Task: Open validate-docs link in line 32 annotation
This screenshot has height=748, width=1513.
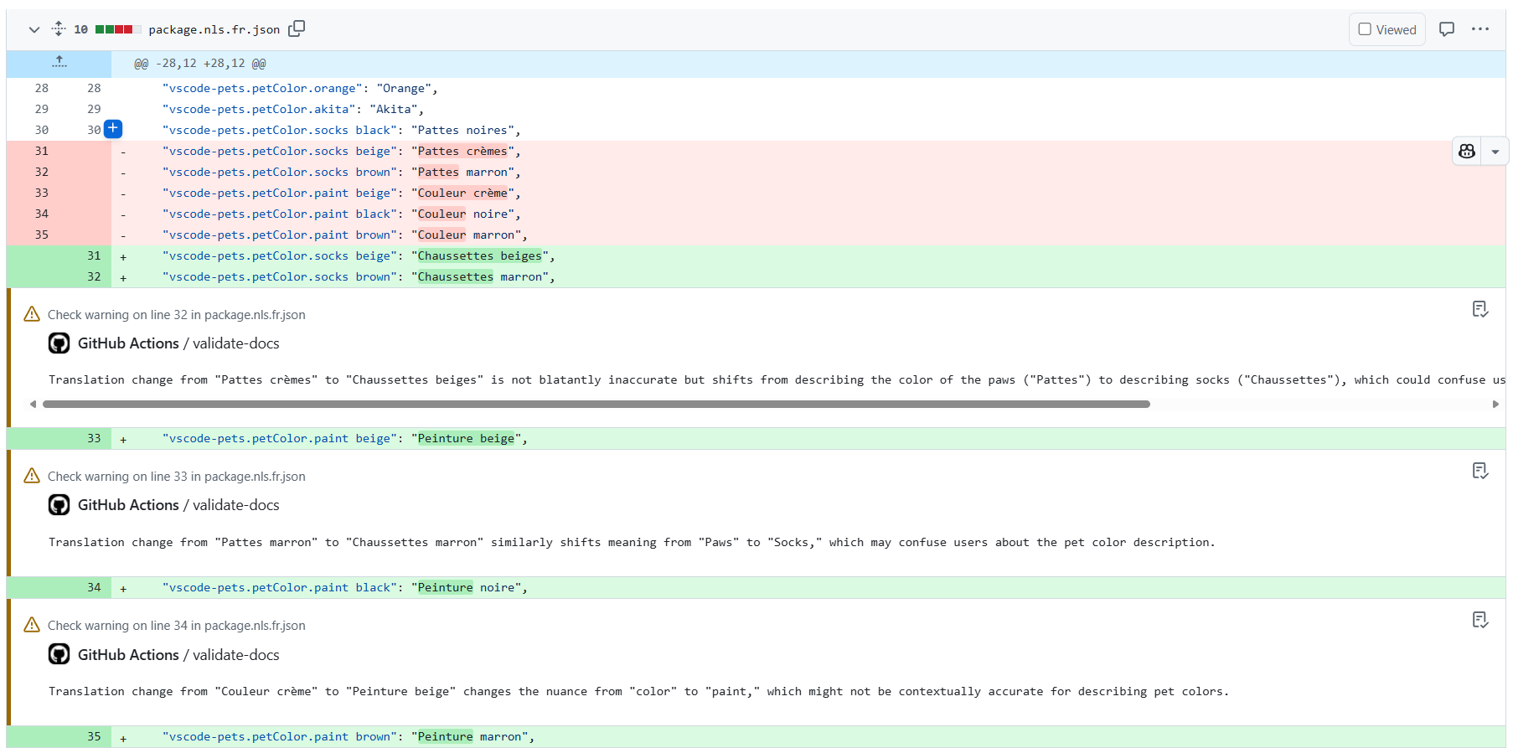Action: coord(236,343)
